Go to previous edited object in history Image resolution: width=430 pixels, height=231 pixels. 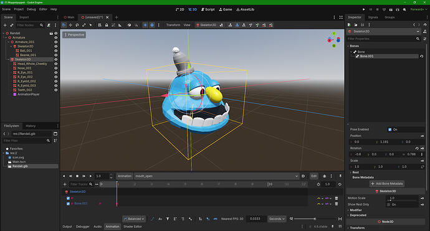click(414, 25)
